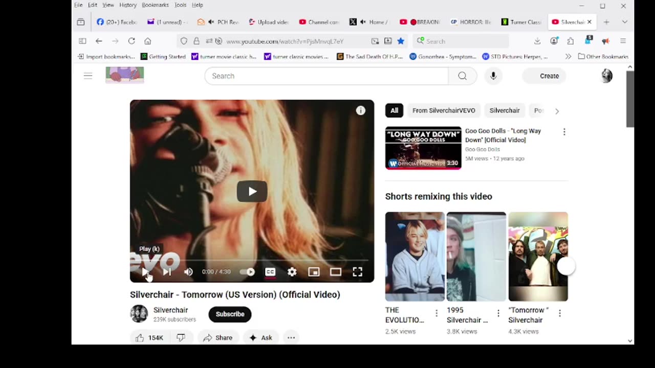The width and height of the screenshot is (655, 368).
Task: Open options for the 1995 Silverchair Short
Action: pos(498,313)
